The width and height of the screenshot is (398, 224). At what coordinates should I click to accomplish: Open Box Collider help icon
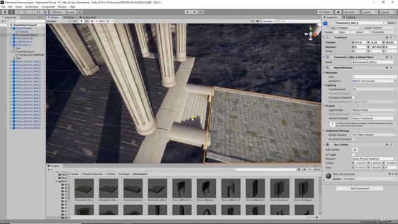point(387,144)
